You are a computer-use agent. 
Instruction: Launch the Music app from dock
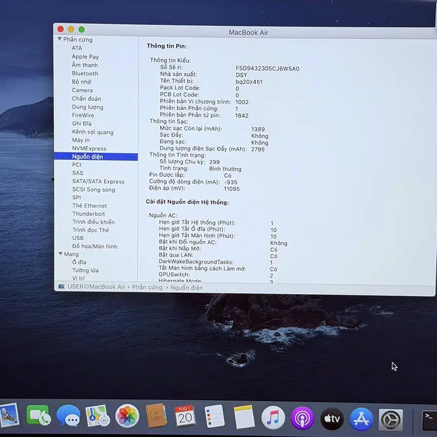point(273,418)
